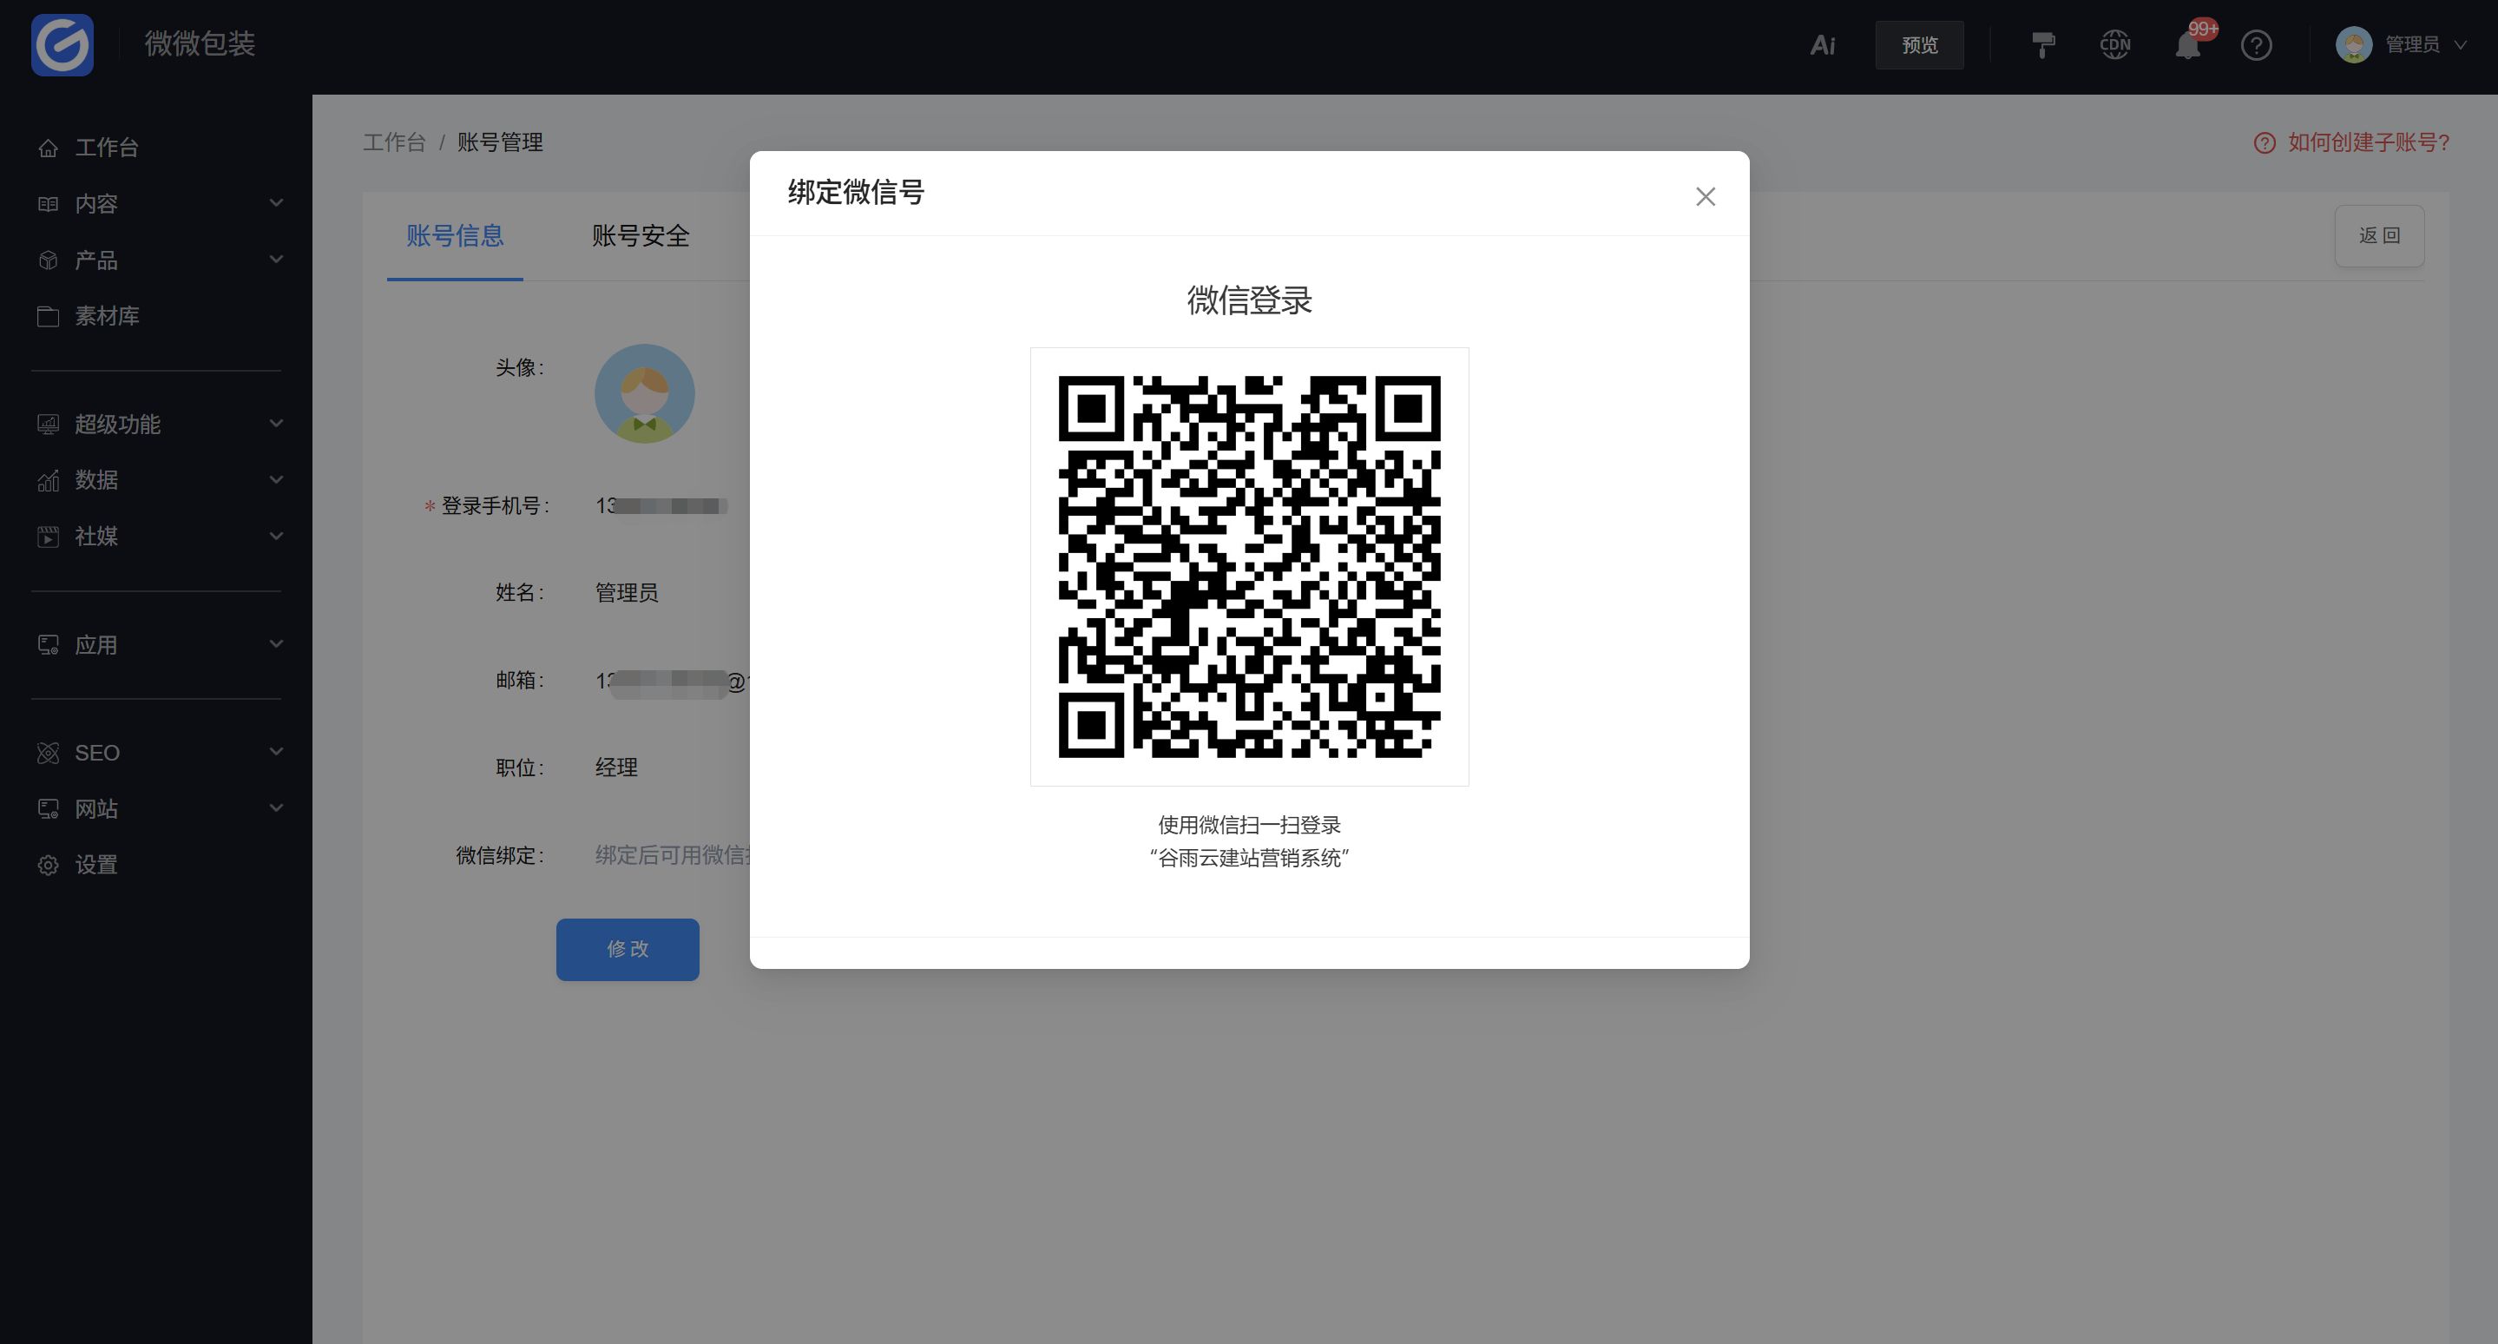Click the 内容 book icon
The height and width of the screenshot is (1344, 2498).
pos(48,204)
